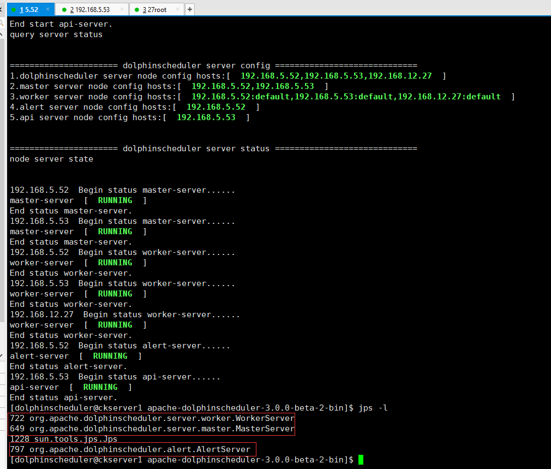
Task: Click the 'query server status' line
Action: point(56,34)
